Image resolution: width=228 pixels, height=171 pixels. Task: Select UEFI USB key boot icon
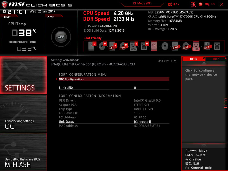134,46
